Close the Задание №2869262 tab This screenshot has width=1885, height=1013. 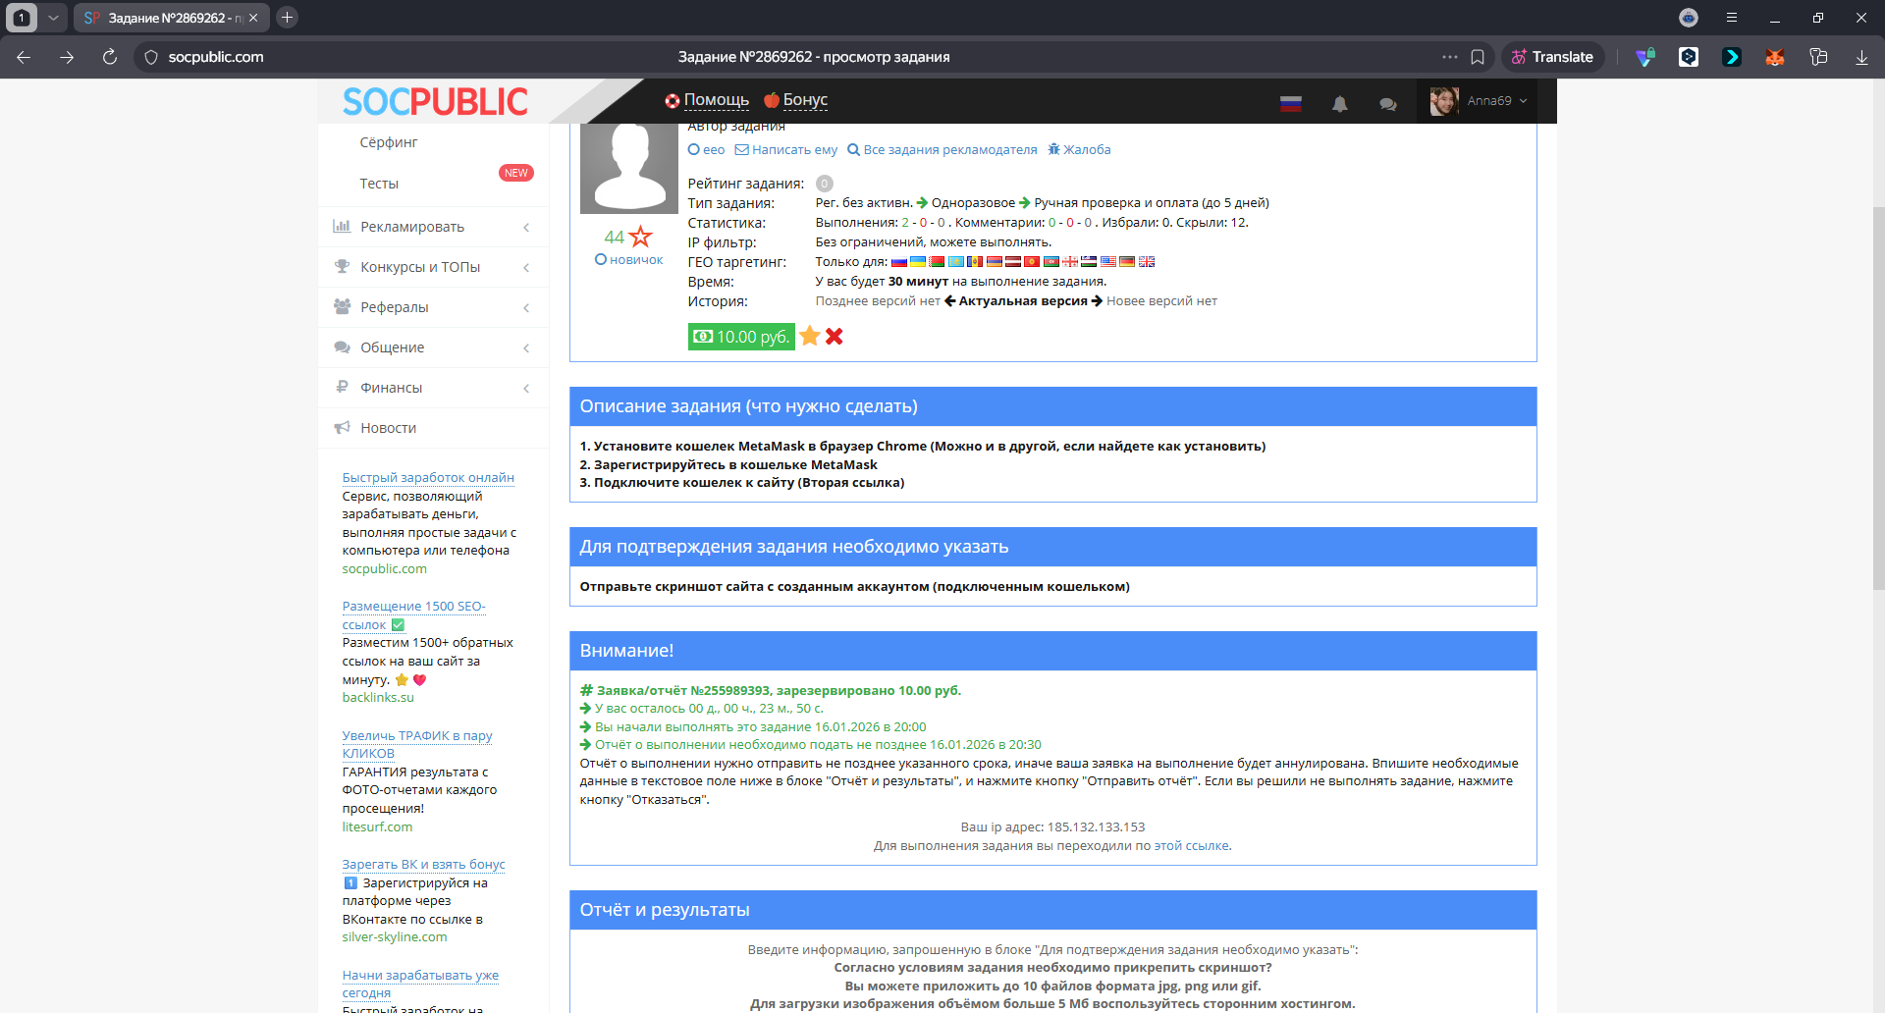253,18
